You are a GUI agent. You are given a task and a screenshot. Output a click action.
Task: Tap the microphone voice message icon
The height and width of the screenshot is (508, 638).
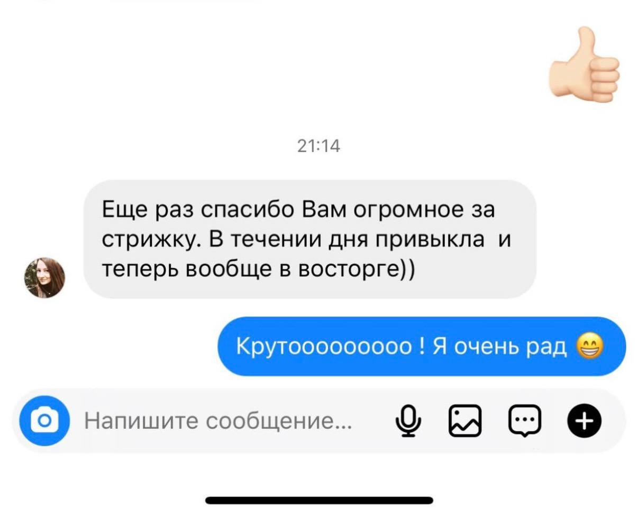click(x=407, y=421)
